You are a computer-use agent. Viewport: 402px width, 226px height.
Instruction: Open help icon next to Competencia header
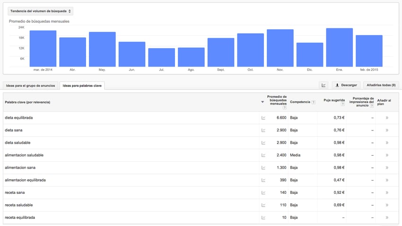(313, 102)
